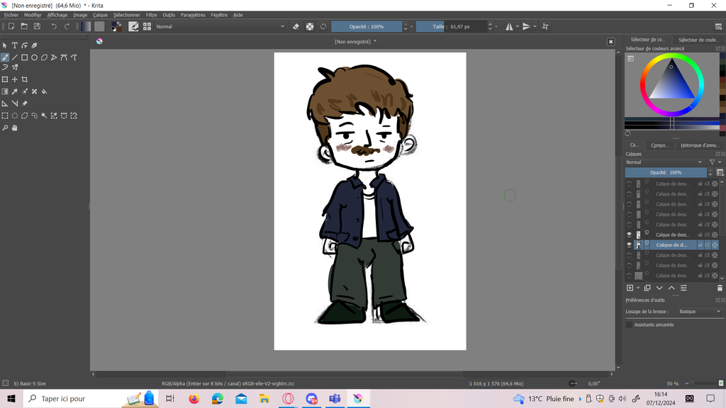Select the Freehand Brush tool

(5, 57)
